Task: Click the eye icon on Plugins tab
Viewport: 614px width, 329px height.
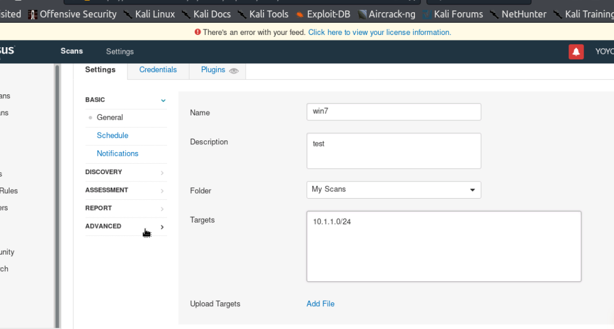Action: (x=234, y=70)
